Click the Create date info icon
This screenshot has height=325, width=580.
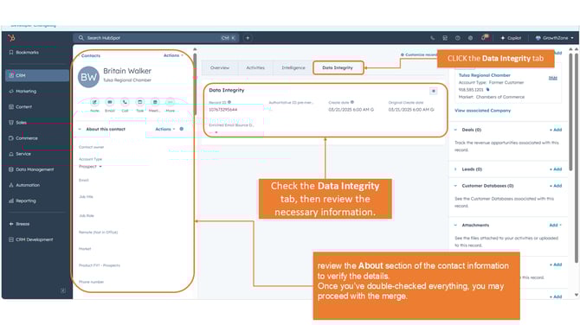coord(352,102)
